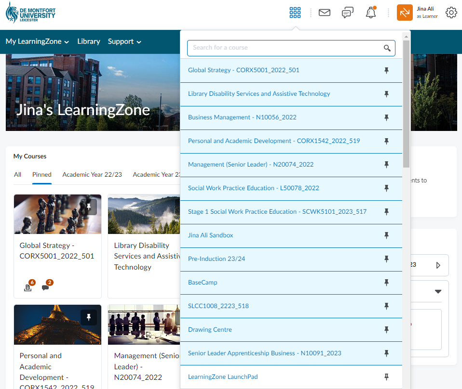The image size is (462, 389).
Task: Open Personal and Academic Development - CORX1542_2022_519 link in list
Action: pyautogui.click(x=274, y=141)
